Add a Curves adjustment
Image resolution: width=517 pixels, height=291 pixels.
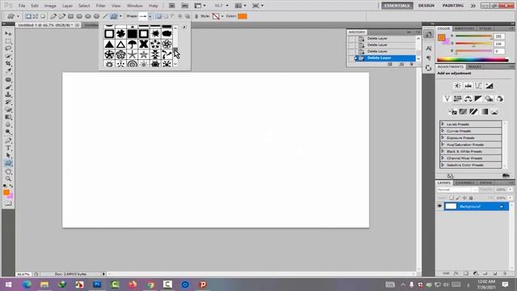point(478,86)
